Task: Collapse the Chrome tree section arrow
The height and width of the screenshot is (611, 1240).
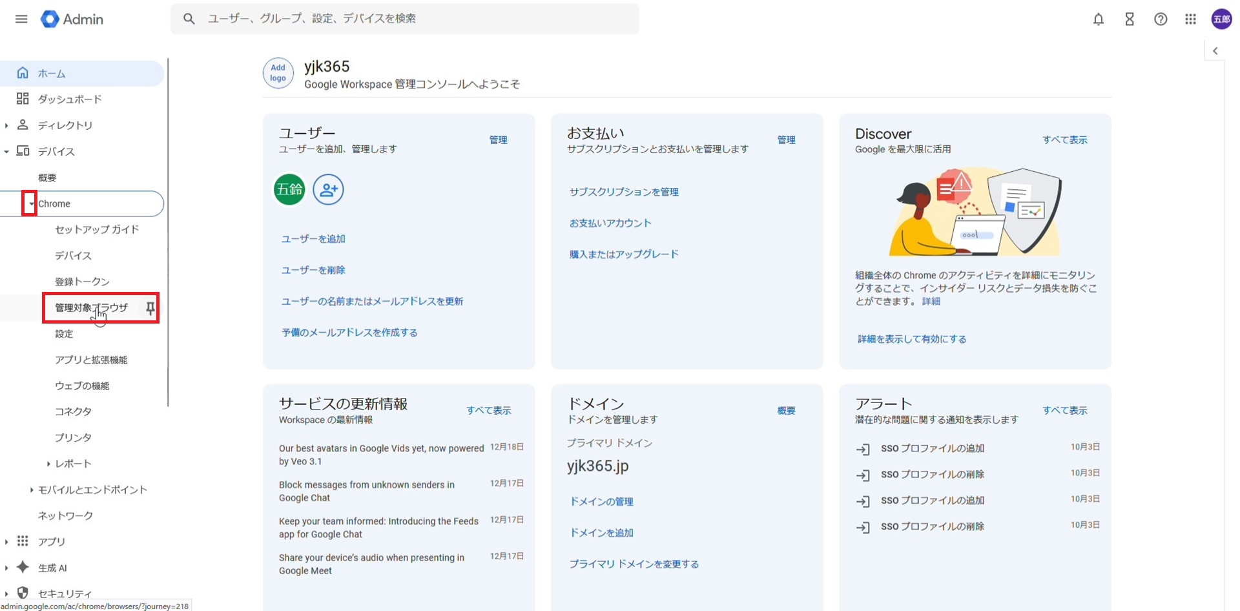Action: (30, 204)
